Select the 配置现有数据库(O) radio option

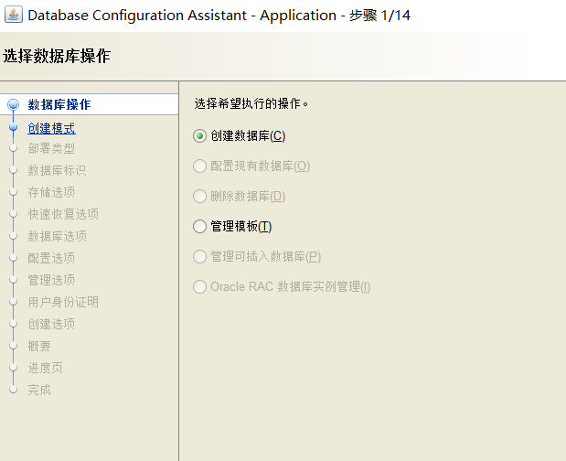coord(199,166)
